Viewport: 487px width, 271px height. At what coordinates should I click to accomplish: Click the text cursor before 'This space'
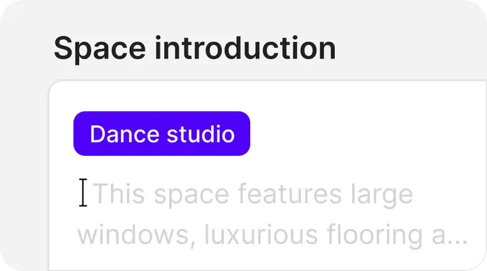(x=83, y=193)
